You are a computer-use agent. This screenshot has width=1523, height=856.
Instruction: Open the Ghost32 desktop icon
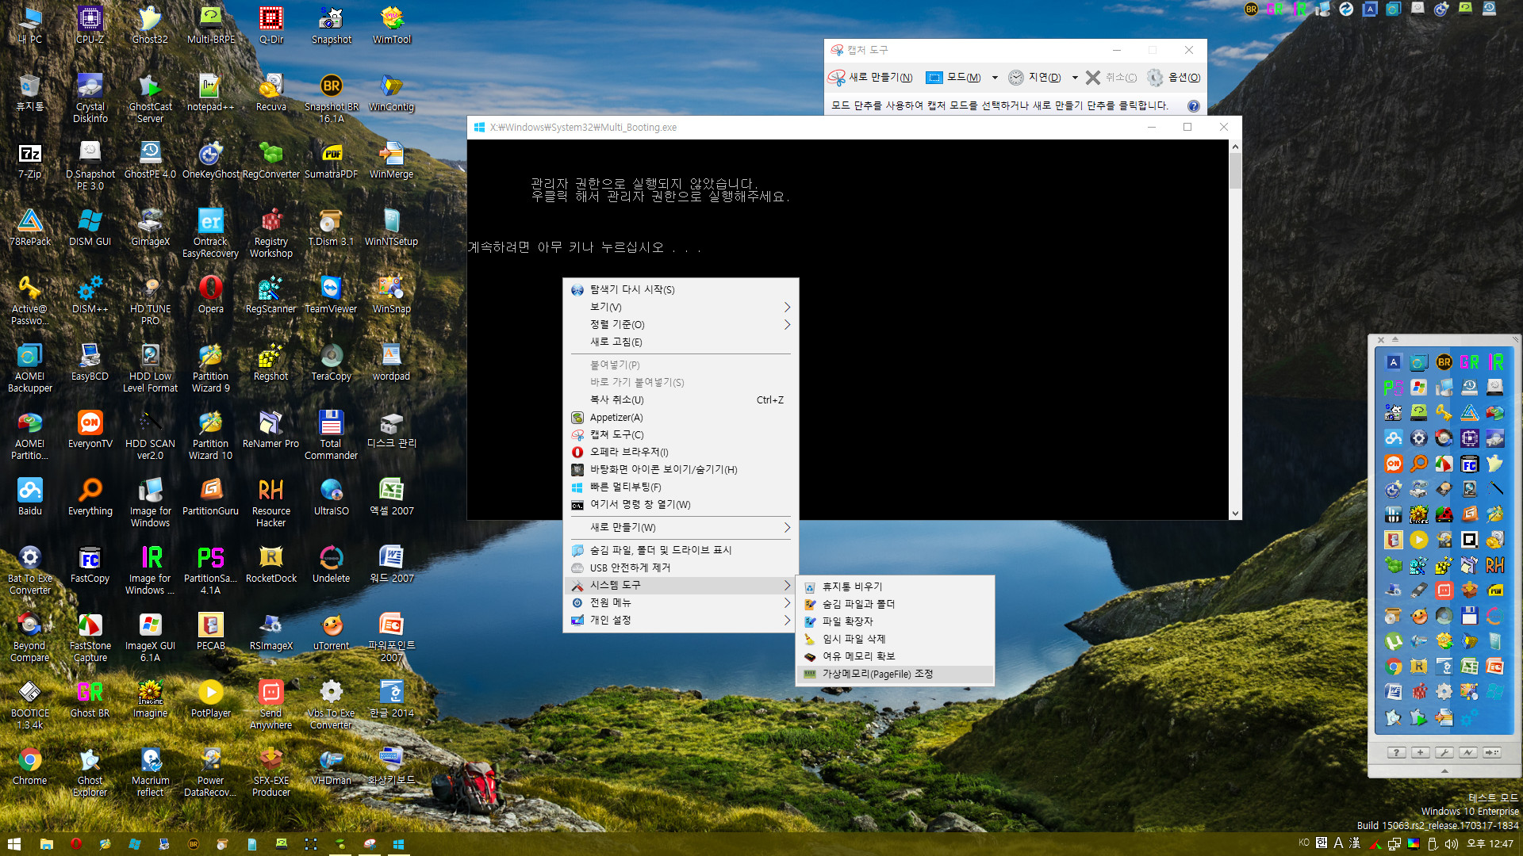150,25
